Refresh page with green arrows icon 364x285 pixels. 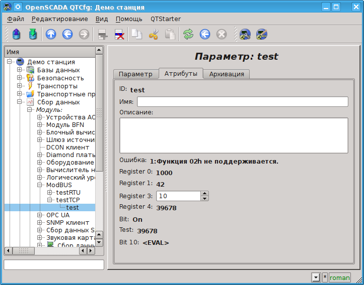pyautogui.click(x=188, y=34)
